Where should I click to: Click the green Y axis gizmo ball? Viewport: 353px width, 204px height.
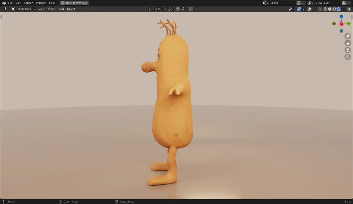click(349, 24)
